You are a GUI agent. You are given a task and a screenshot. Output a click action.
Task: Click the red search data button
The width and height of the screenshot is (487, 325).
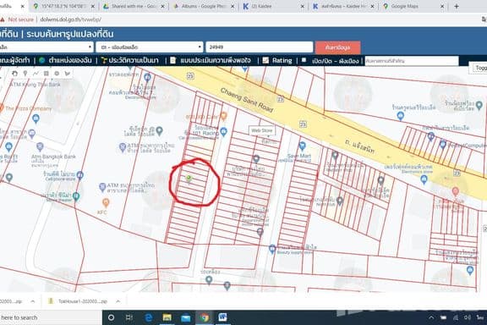click(338, 47)
